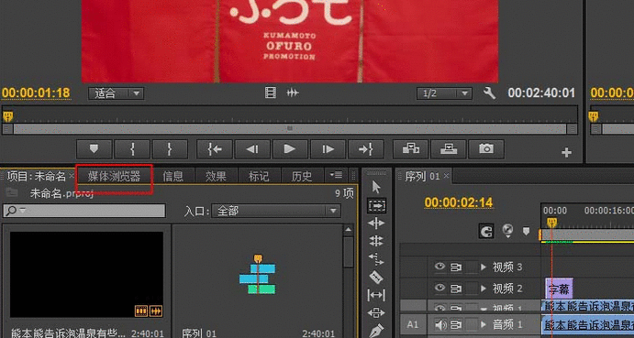The image size is (634, 338).
Task: Click the Export Frame camera icon
Action: 486,149
